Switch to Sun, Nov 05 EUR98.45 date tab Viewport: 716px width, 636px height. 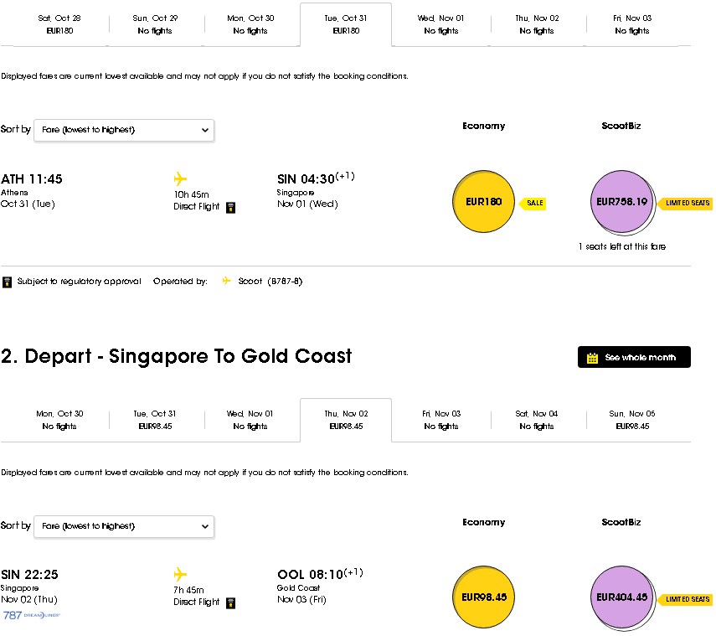coord(632,420)
